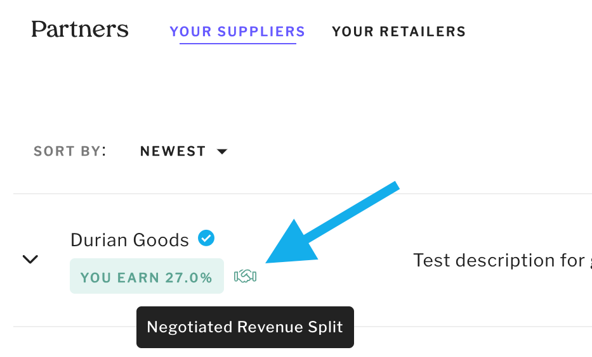The width and height of the screenshot is (592, 357).
Task: Click the Partners page heading
Action: 80,29
